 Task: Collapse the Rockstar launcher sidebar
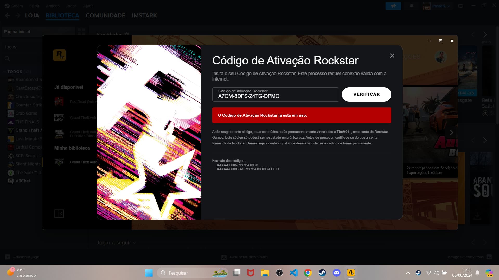click(x=59, y=214)
